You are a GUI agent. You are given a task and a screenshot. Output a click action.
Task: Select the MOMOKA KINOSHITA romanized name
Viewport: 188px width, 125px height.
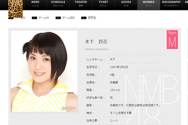(x=97, y=49)
